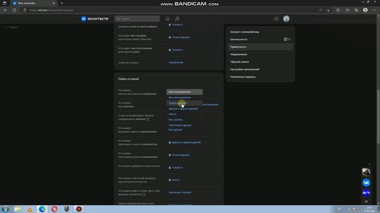
Task: Click the shield icon next to 'Безопасность'
Action: coord(286,40)
